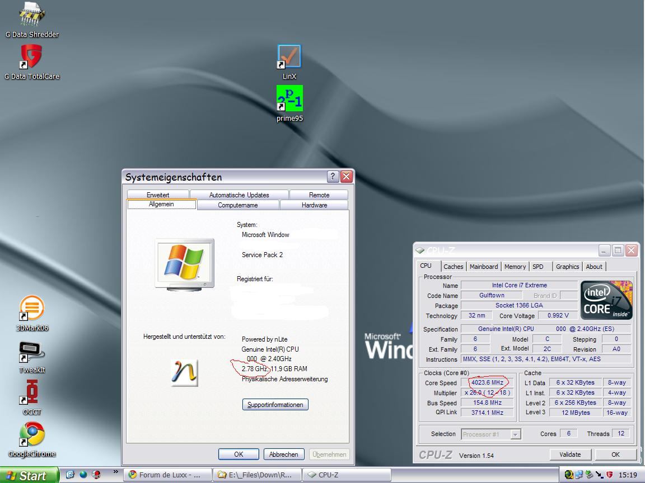Click the Name field Intel Core i7 Extreme

click(x=519, y=285)
